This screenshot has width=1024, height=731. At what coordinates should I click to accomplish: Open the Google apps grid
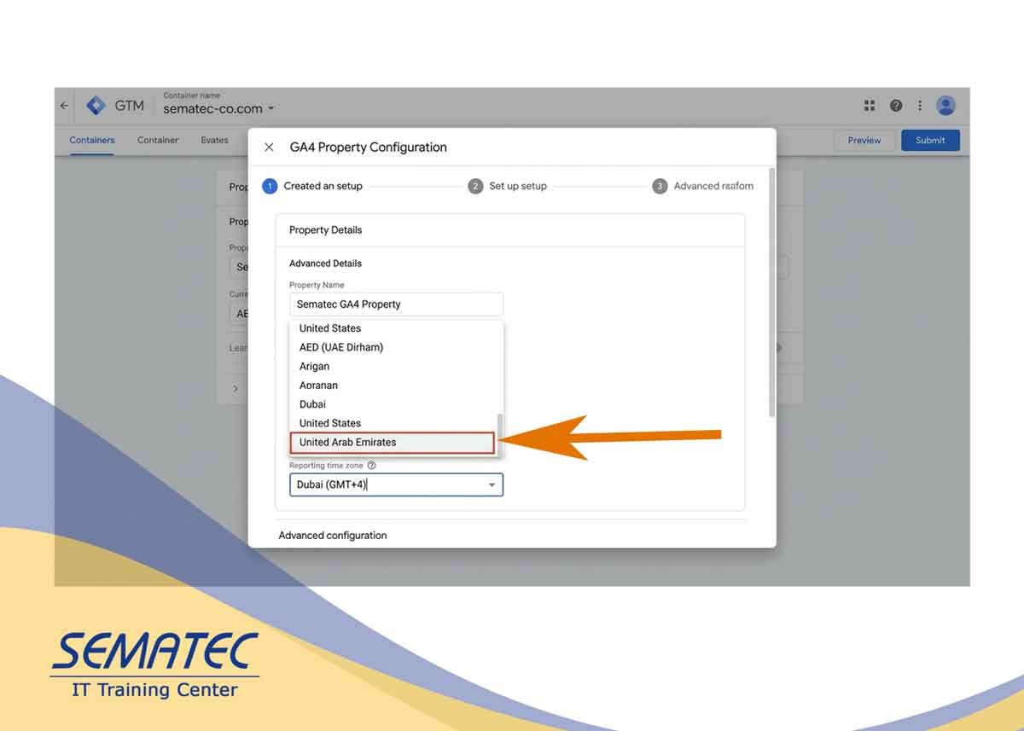870,106
